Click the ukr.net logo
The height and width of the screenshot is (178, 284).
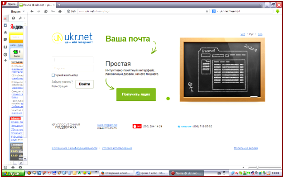[x=72, y=38]
